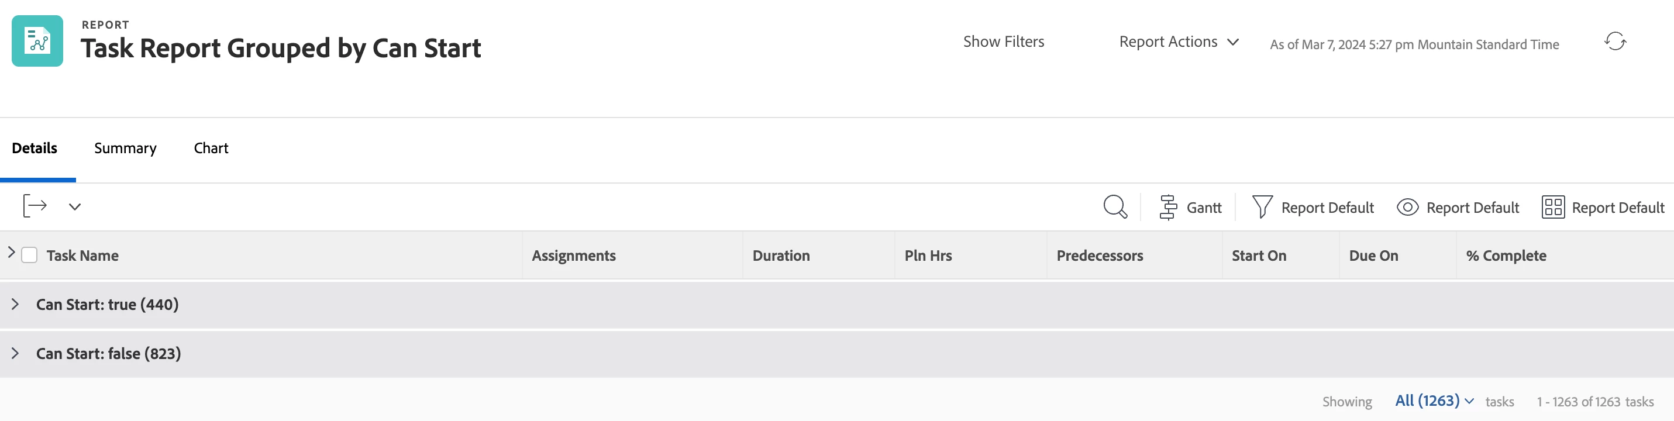Viewport: 1674px width, 421px height.
Task: Refresh the report using the circular arrows icon
Action: pyautogui.click(x=1615, y=42)
